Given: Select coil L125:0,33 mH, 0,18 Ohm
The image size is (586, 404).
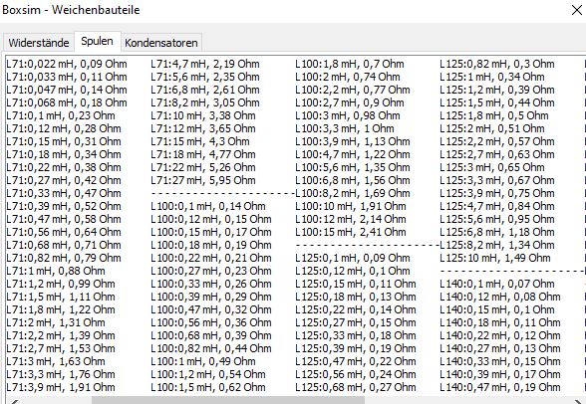Looking at the screenshot, I should (356, 335).
